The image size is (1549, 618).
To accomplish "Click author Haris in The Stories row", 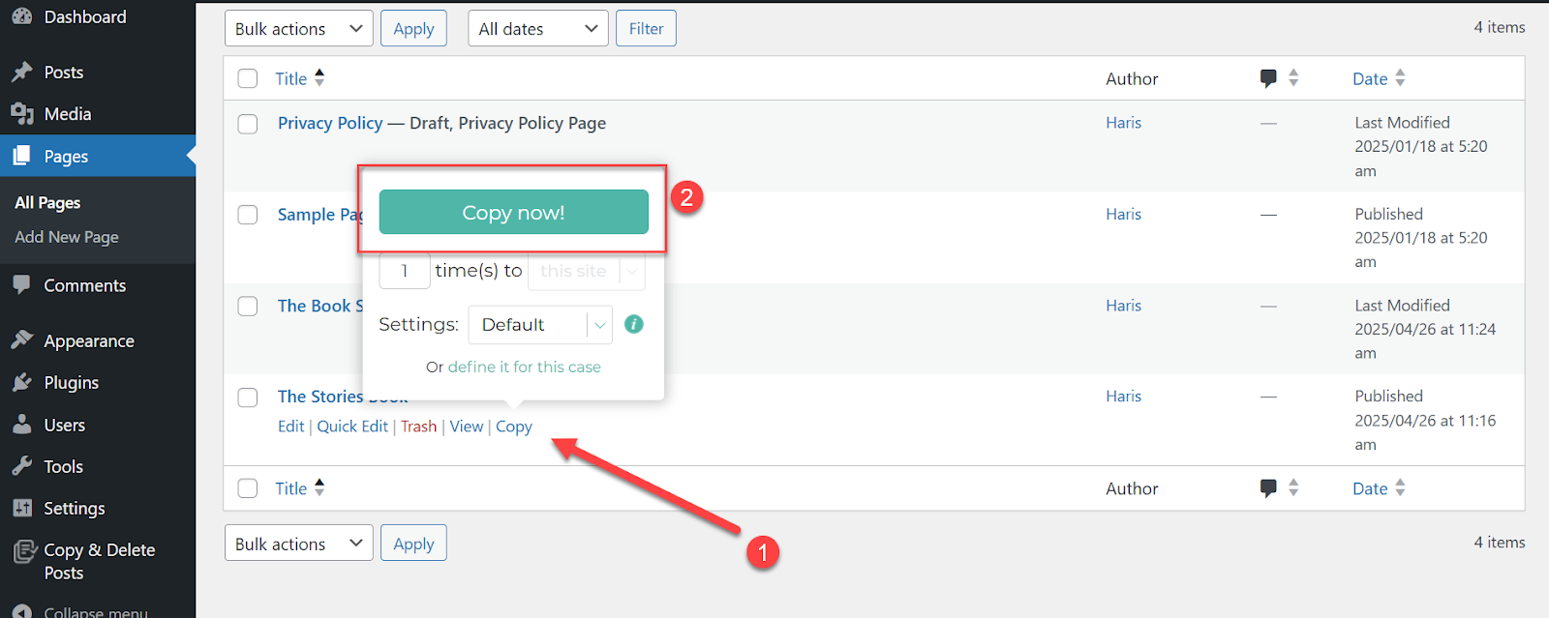I will tap(1124, 397).
